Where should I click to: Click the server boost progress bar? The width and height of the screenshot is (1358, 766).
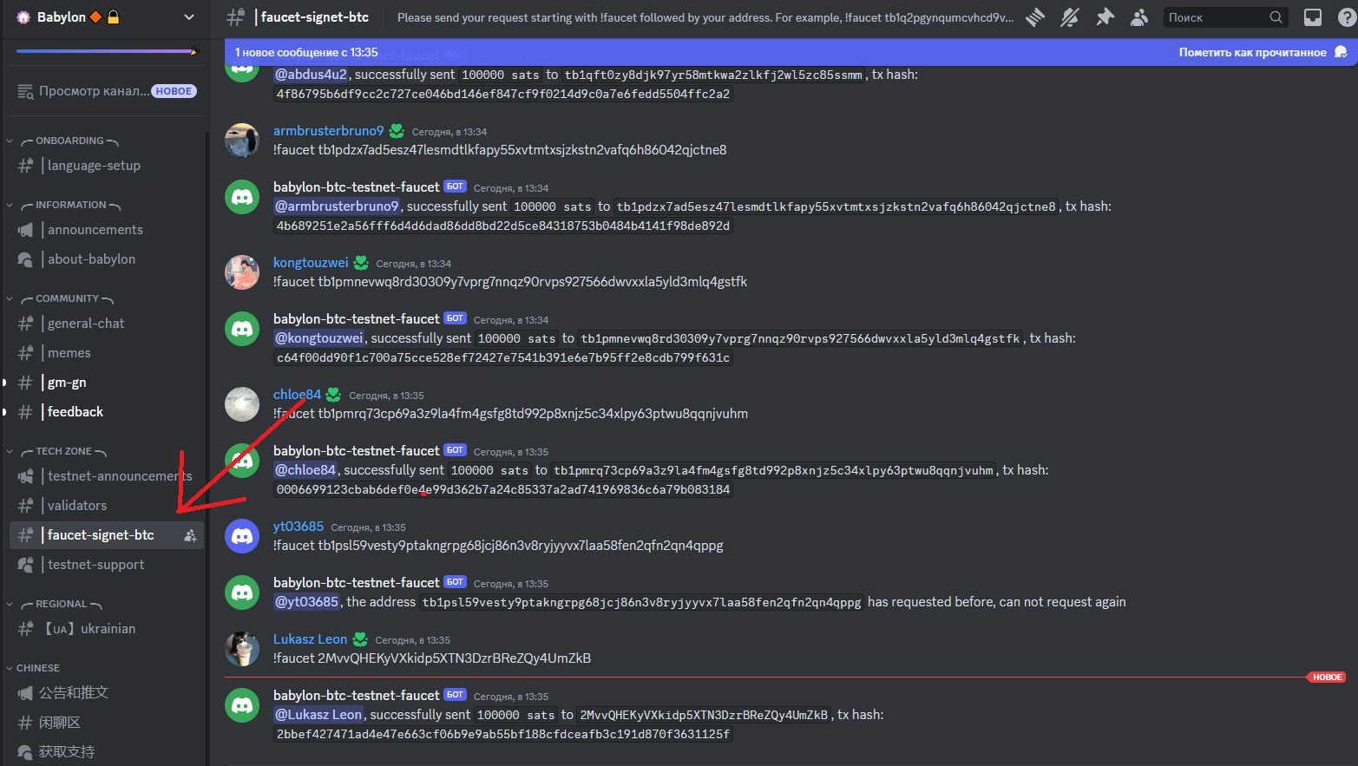click(x=107, y=51)
